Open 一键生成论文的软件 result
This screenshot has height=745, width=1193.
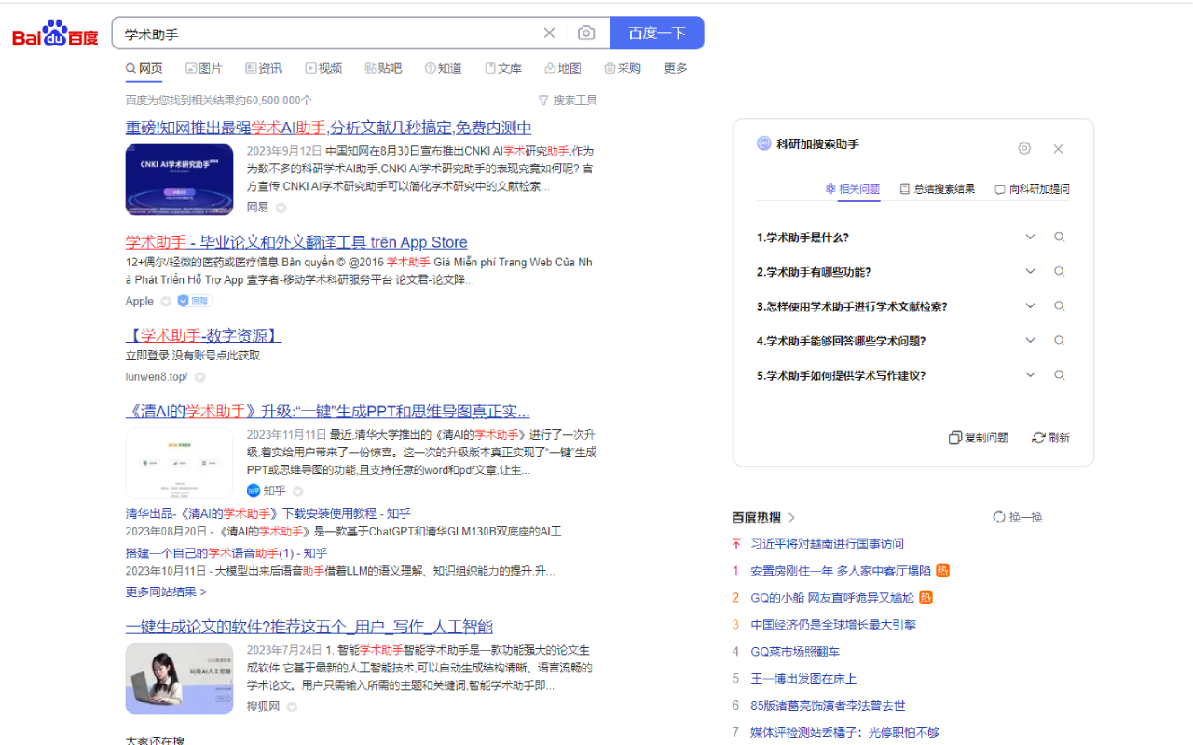click(x=309, y=627)
